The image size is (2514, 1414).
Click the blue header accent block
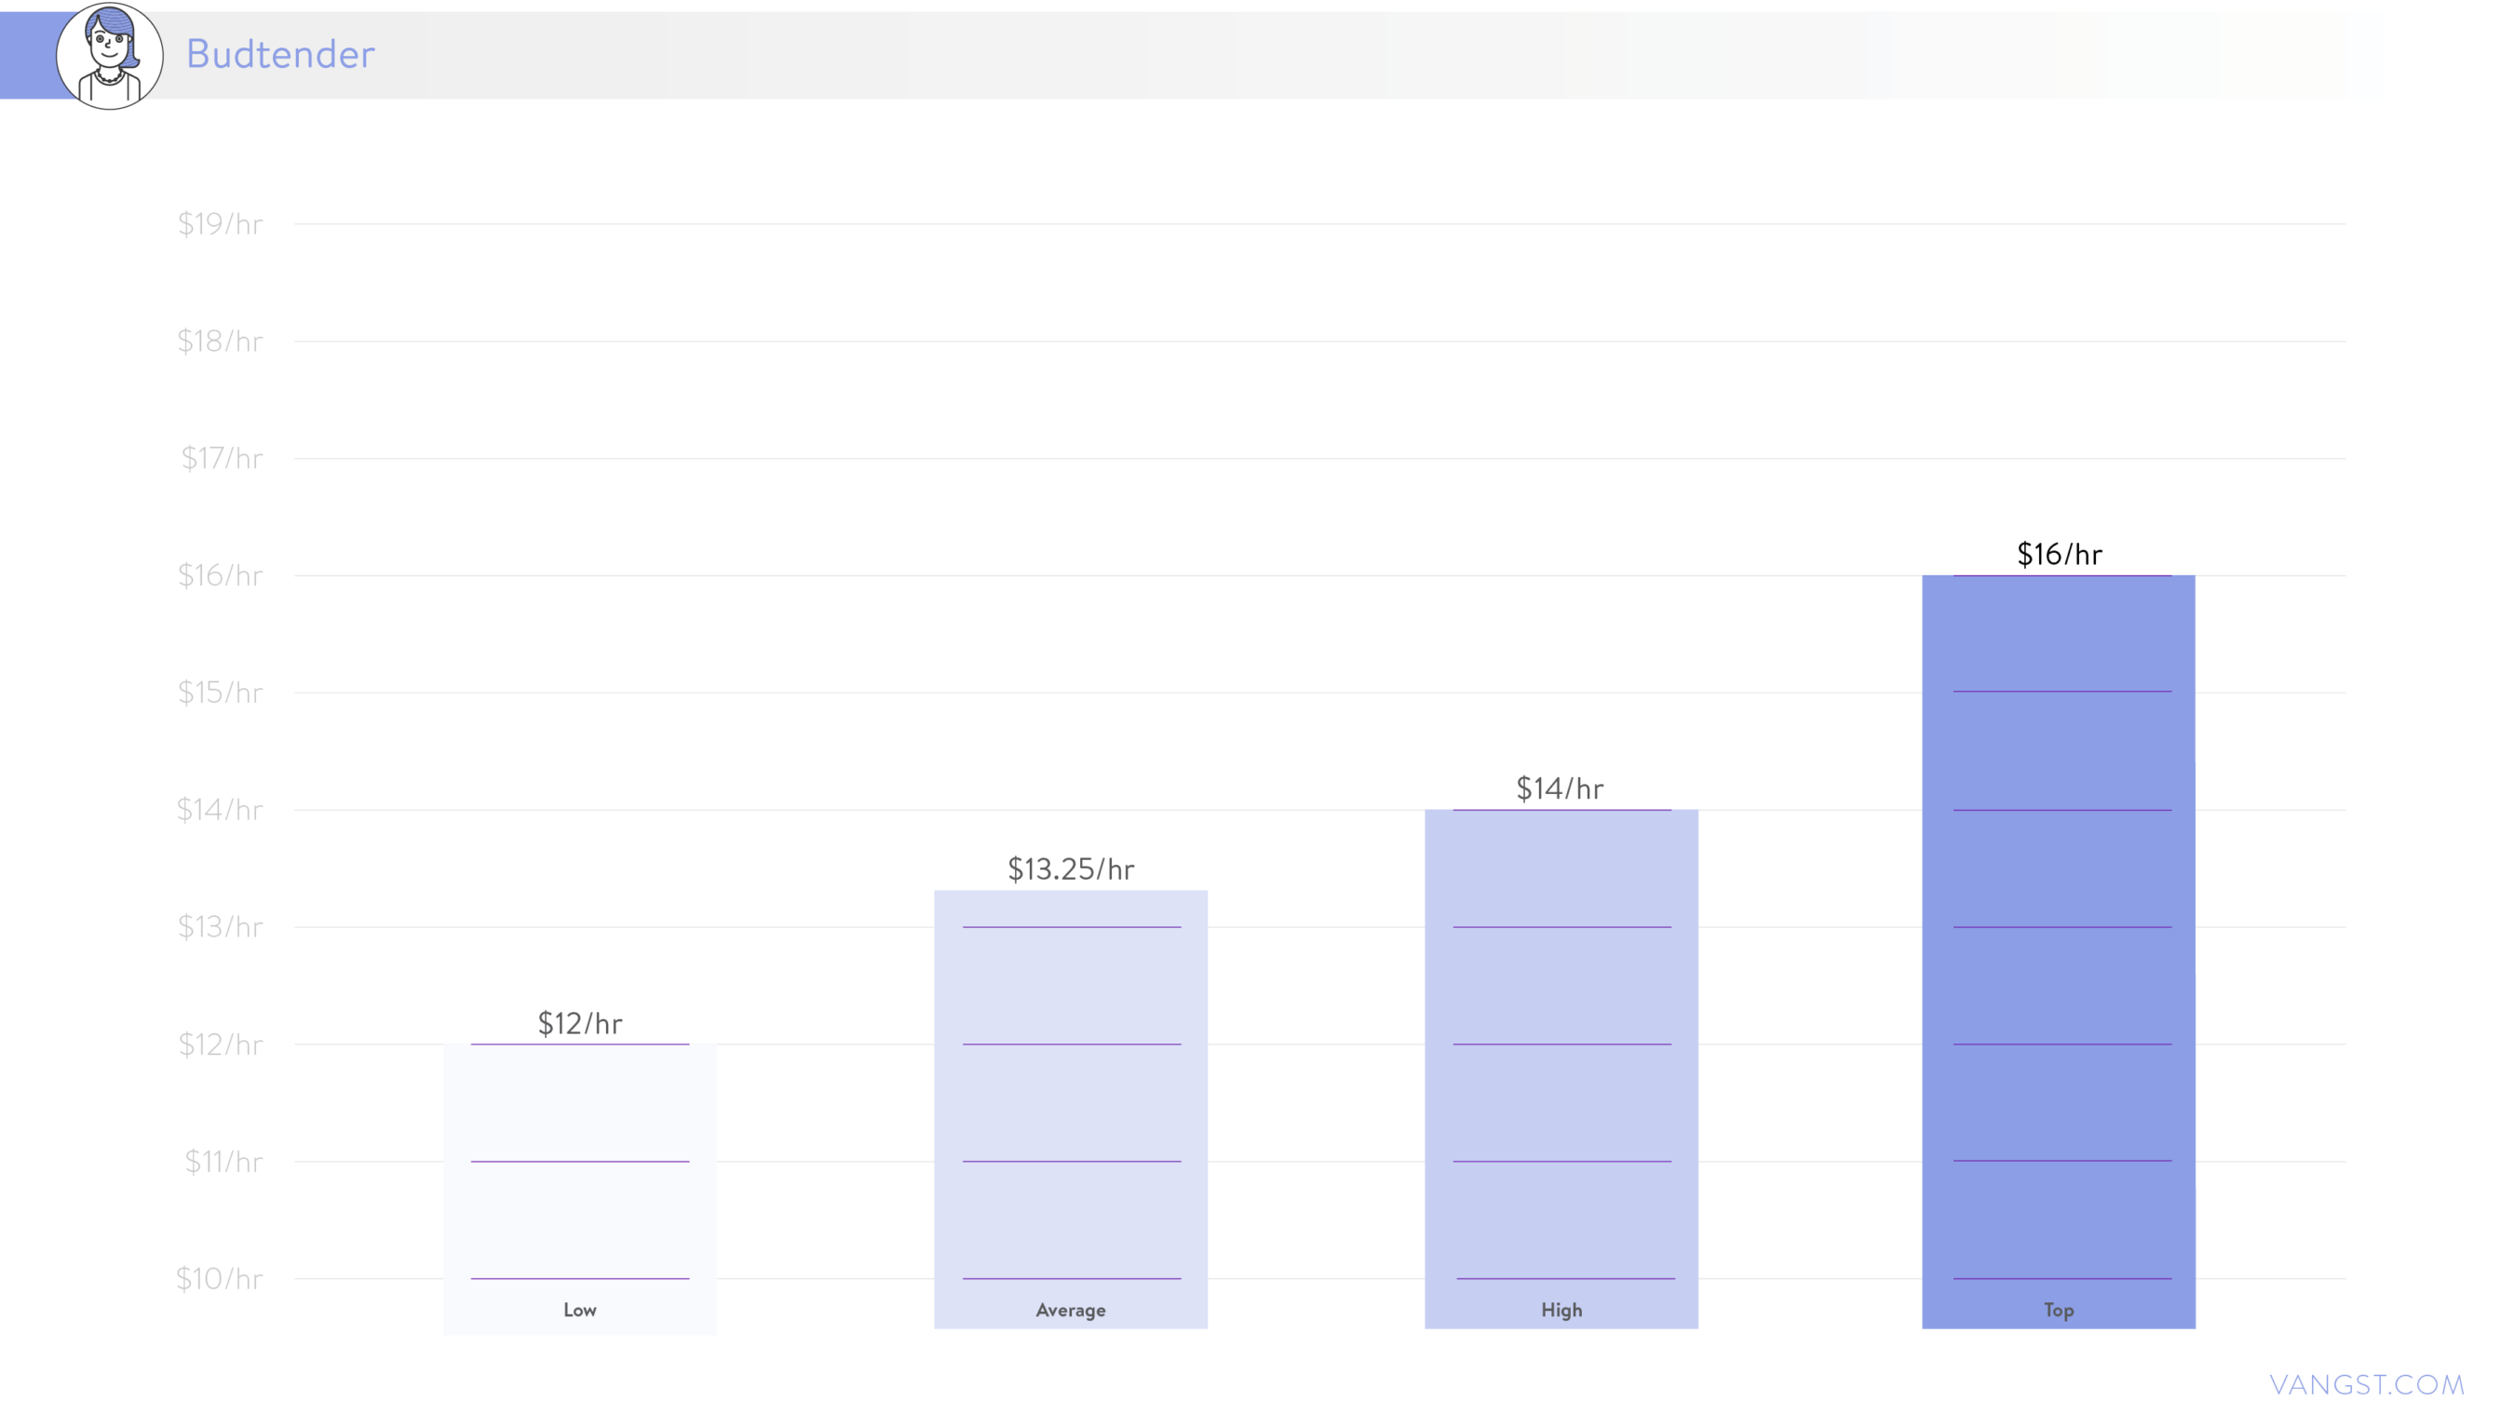click(27, 55)
